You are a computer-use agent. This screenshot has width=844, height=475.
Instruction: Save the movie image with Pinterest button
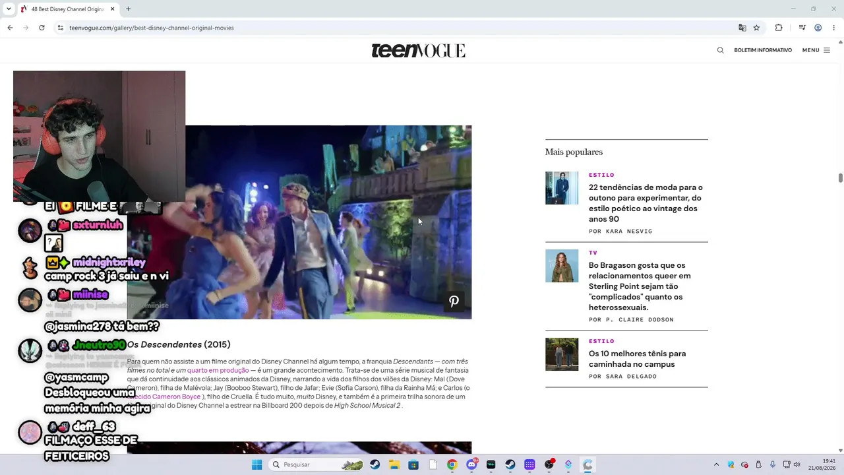pos(454,301)
